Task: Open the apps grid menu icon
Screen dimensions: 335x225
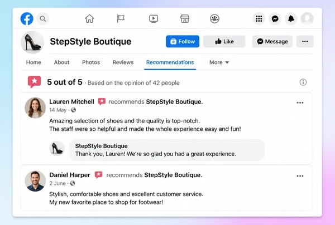Action: click(259, 19)
